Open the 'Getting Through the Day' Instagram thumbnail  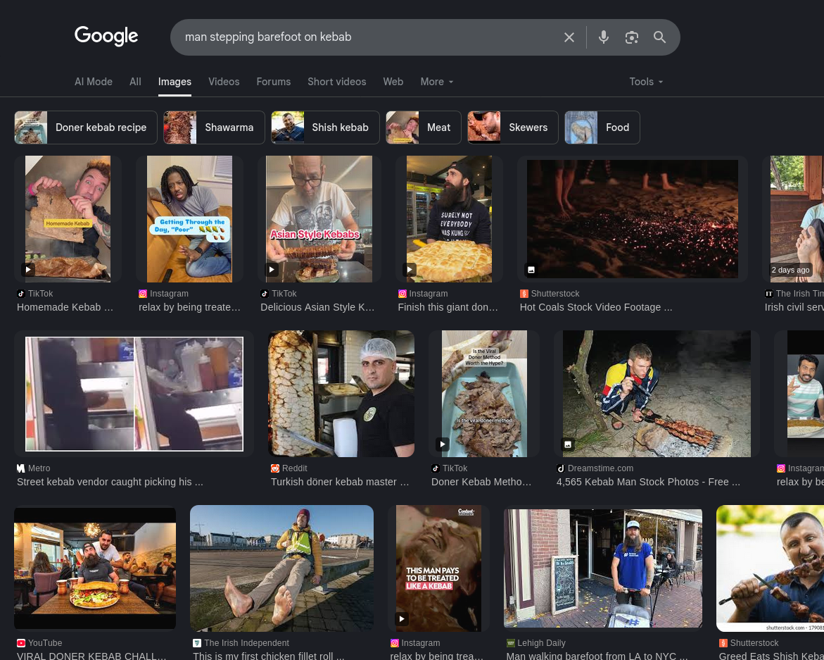coord(189,219)
